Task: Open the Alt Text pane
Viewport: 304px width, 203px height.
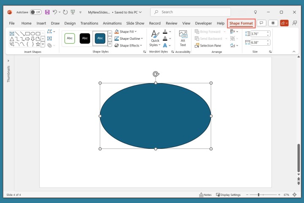Action: 183,38
